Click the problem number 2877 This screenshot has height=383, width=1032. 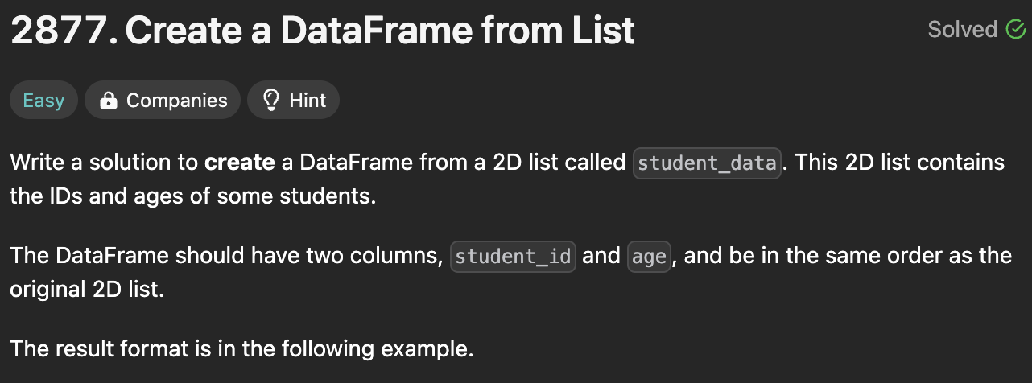click(61, 31)
